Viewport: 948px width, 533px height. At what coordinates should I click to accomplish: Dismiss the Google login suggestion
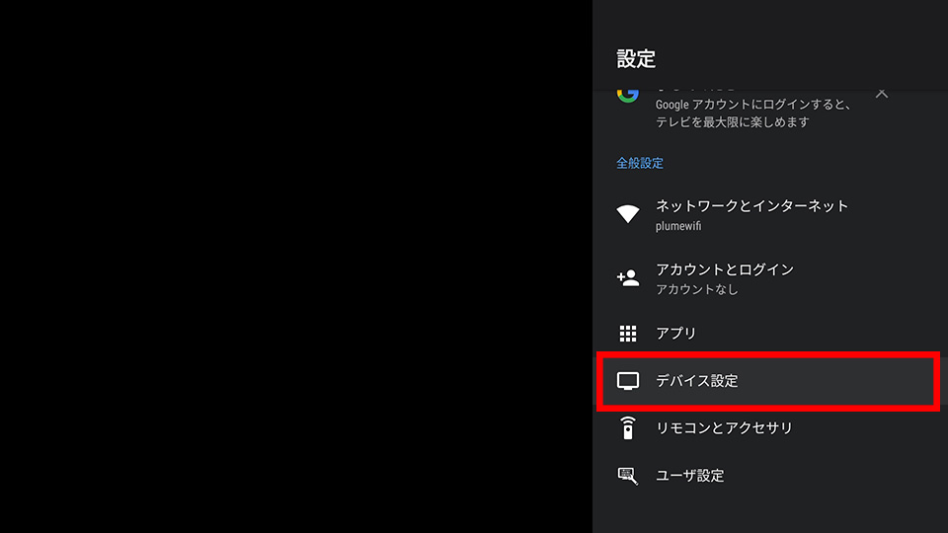click(x=882, y=94)
